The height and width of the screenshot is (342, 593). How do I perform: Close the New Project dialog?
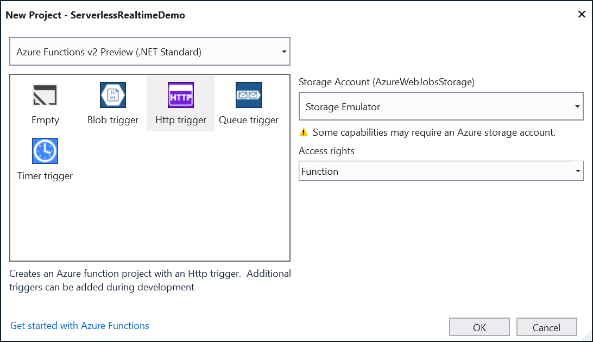[581, 15]
